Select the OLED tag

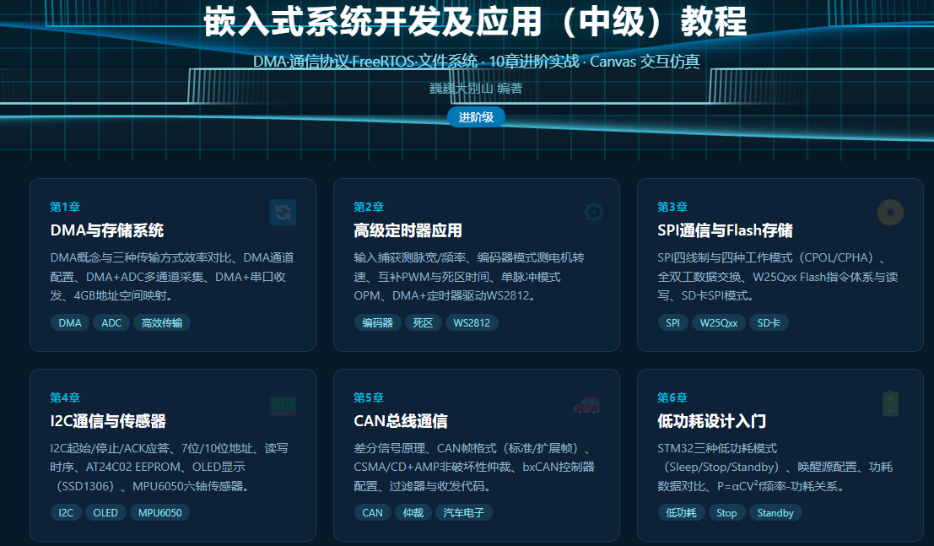point(105,512)
